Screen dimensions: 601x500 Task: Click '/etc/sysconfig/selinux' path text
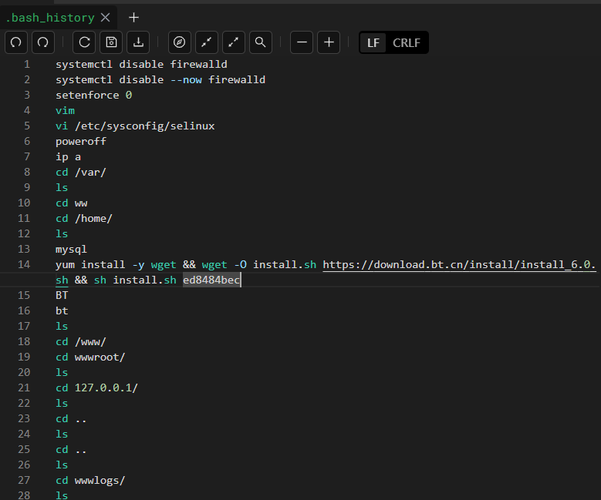(145, 126)
